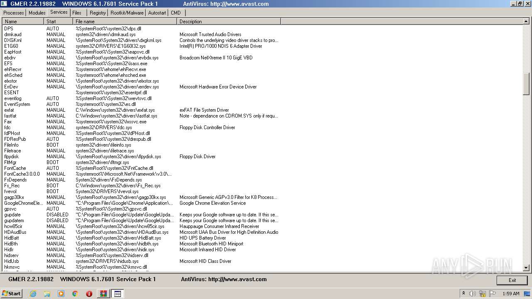Open network status tray icon

coord(482,294)
